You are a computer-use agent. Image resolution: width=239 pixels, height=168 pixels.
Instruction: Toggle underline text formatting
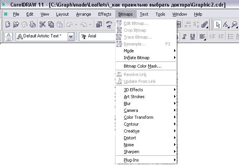click(192, 37)
